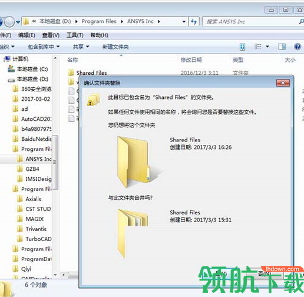Screen dimensions: 304x297
Task: Click the folder warning icon in dialog
Action: (94, 100)
